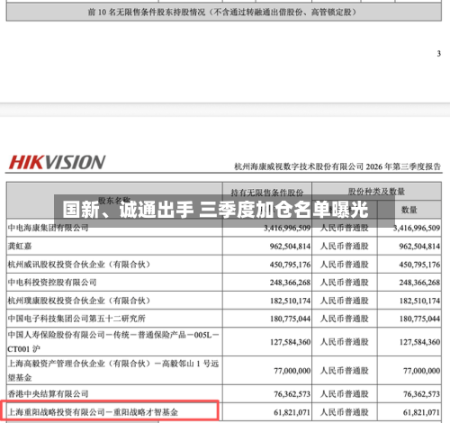Select shareholder name 中电海康集团有限公司
450x423 pixels.
48,228
